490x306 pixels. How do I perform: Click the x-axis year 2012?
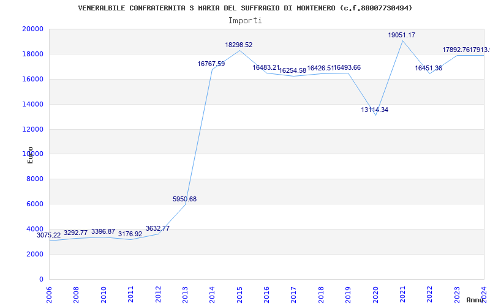click(x=158, y=295)
